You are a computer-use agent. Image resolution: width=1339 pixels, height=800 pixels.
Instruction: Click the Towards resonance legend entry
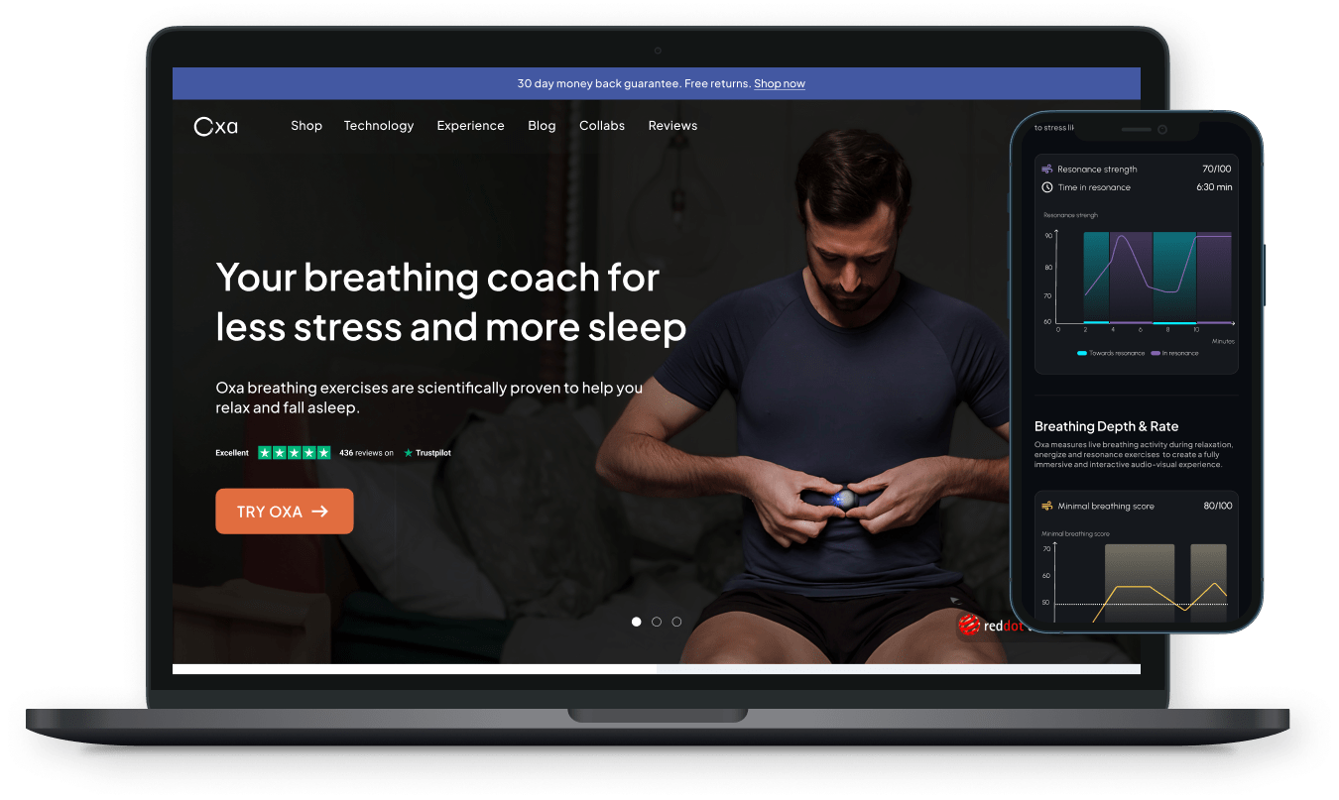[x=1111, y=353]
